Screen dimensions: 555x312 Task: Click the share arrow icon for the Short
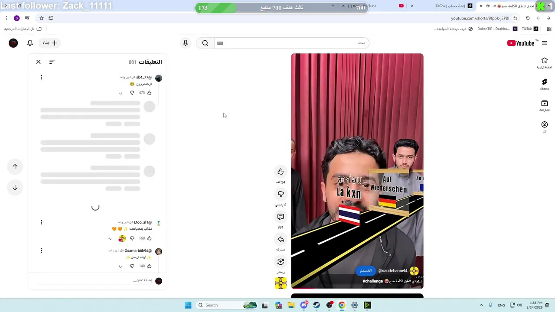pyautogui.click(x=281, y=239)
